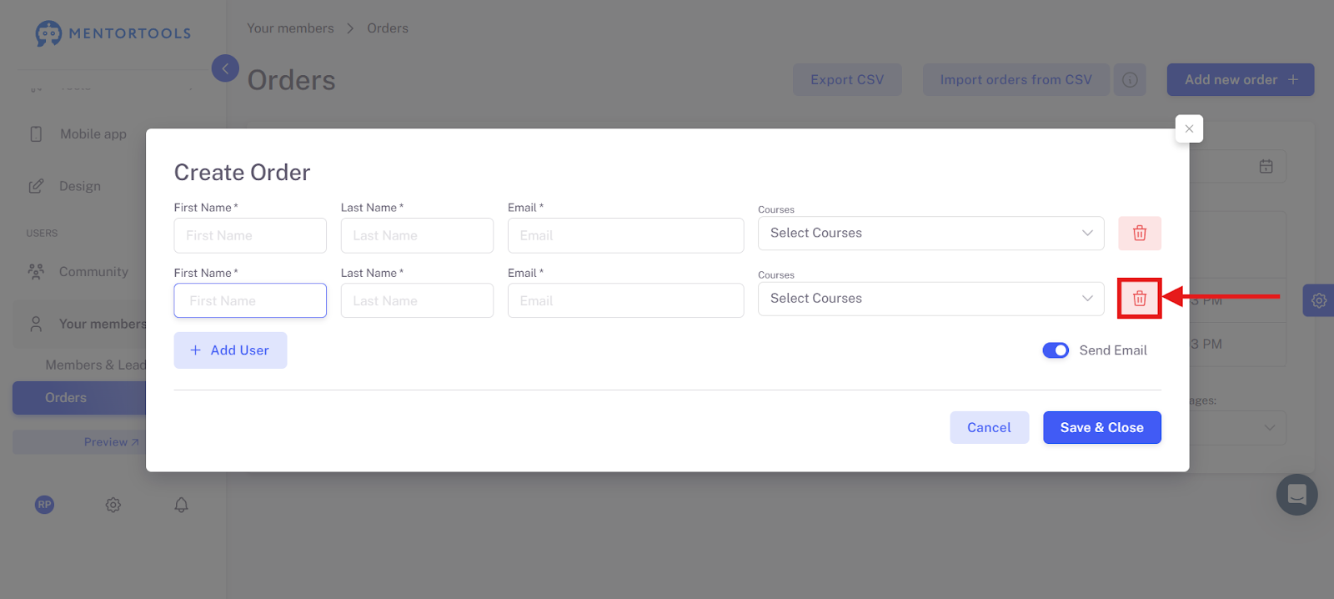The width and height of the screenshot is (1334, 599).
Task: Toggle the Send Email switch
Action: point(1056,350)
